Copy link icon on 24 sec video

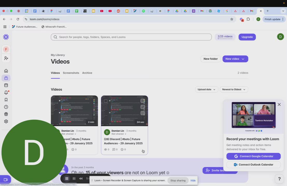[142, 107]
